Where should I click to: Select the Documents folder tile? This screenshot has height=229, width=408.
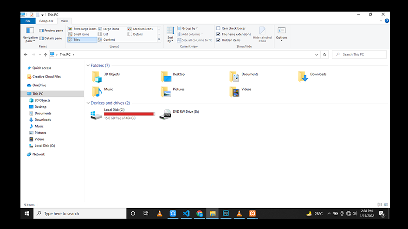pos(244,77)
